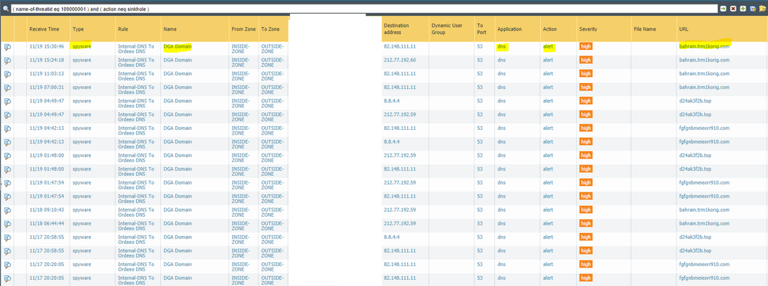Click highlighted 'DGA Domain' name in first row
This screenshot has height=286, width=768.
[177, 46]
